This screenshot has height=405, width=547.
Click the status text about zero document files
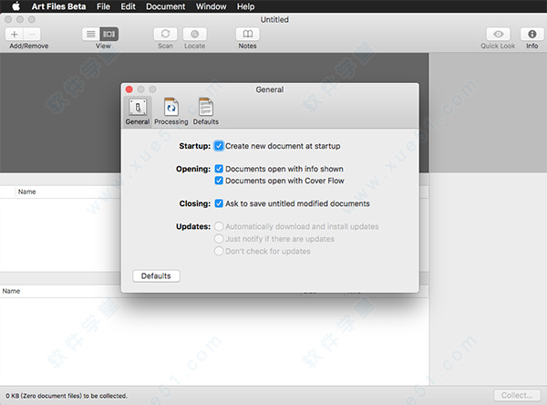coord(67,396)
